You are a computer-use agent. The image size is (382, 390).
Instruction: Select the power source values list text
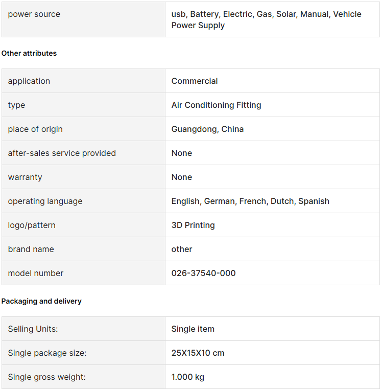pyautogui.click(x=266, y=19)
